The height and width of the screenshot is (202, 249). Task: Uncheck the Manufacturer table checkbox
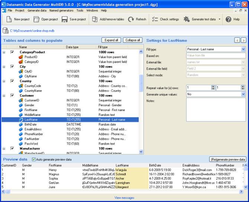tap(12, 148)
